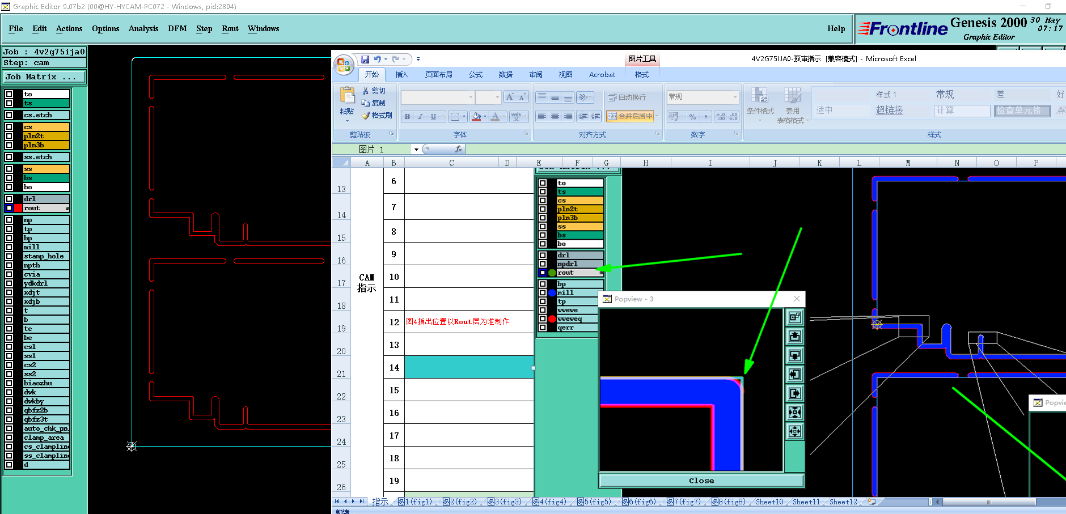Click the Excel horizontal scrollbar

988,502
